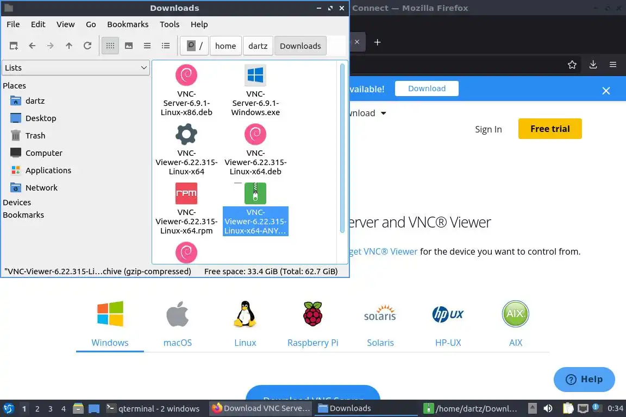Image resolution: width=626 pixels, height=417 pixels.
Task: Open the Edit menu
Action: click(x=38, y=24)
